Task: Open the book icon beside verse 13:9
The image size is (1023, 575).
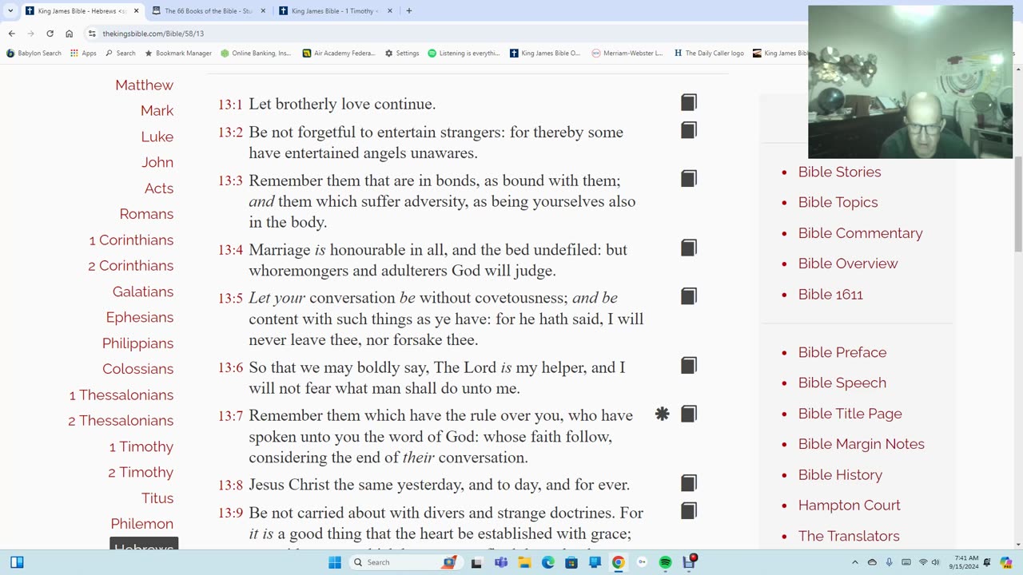Action: (689, 511)
